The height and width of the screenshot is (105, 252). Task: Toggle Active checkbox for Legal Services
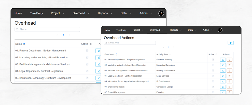(213, 76)
